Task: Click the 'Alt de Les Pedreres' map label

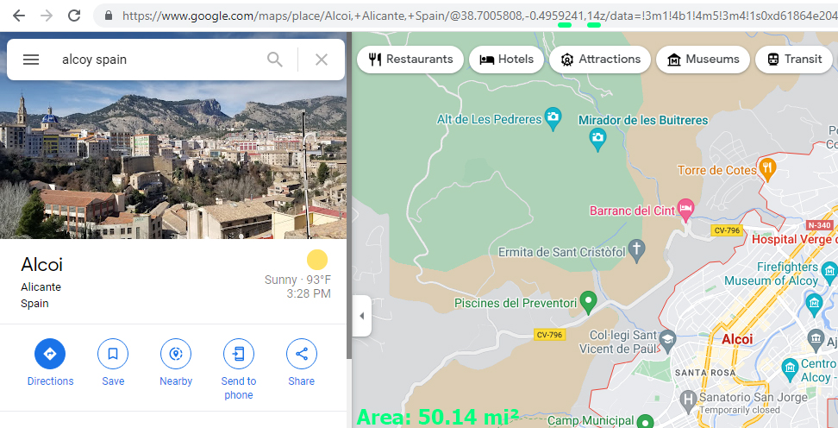Action: [489, 119]
